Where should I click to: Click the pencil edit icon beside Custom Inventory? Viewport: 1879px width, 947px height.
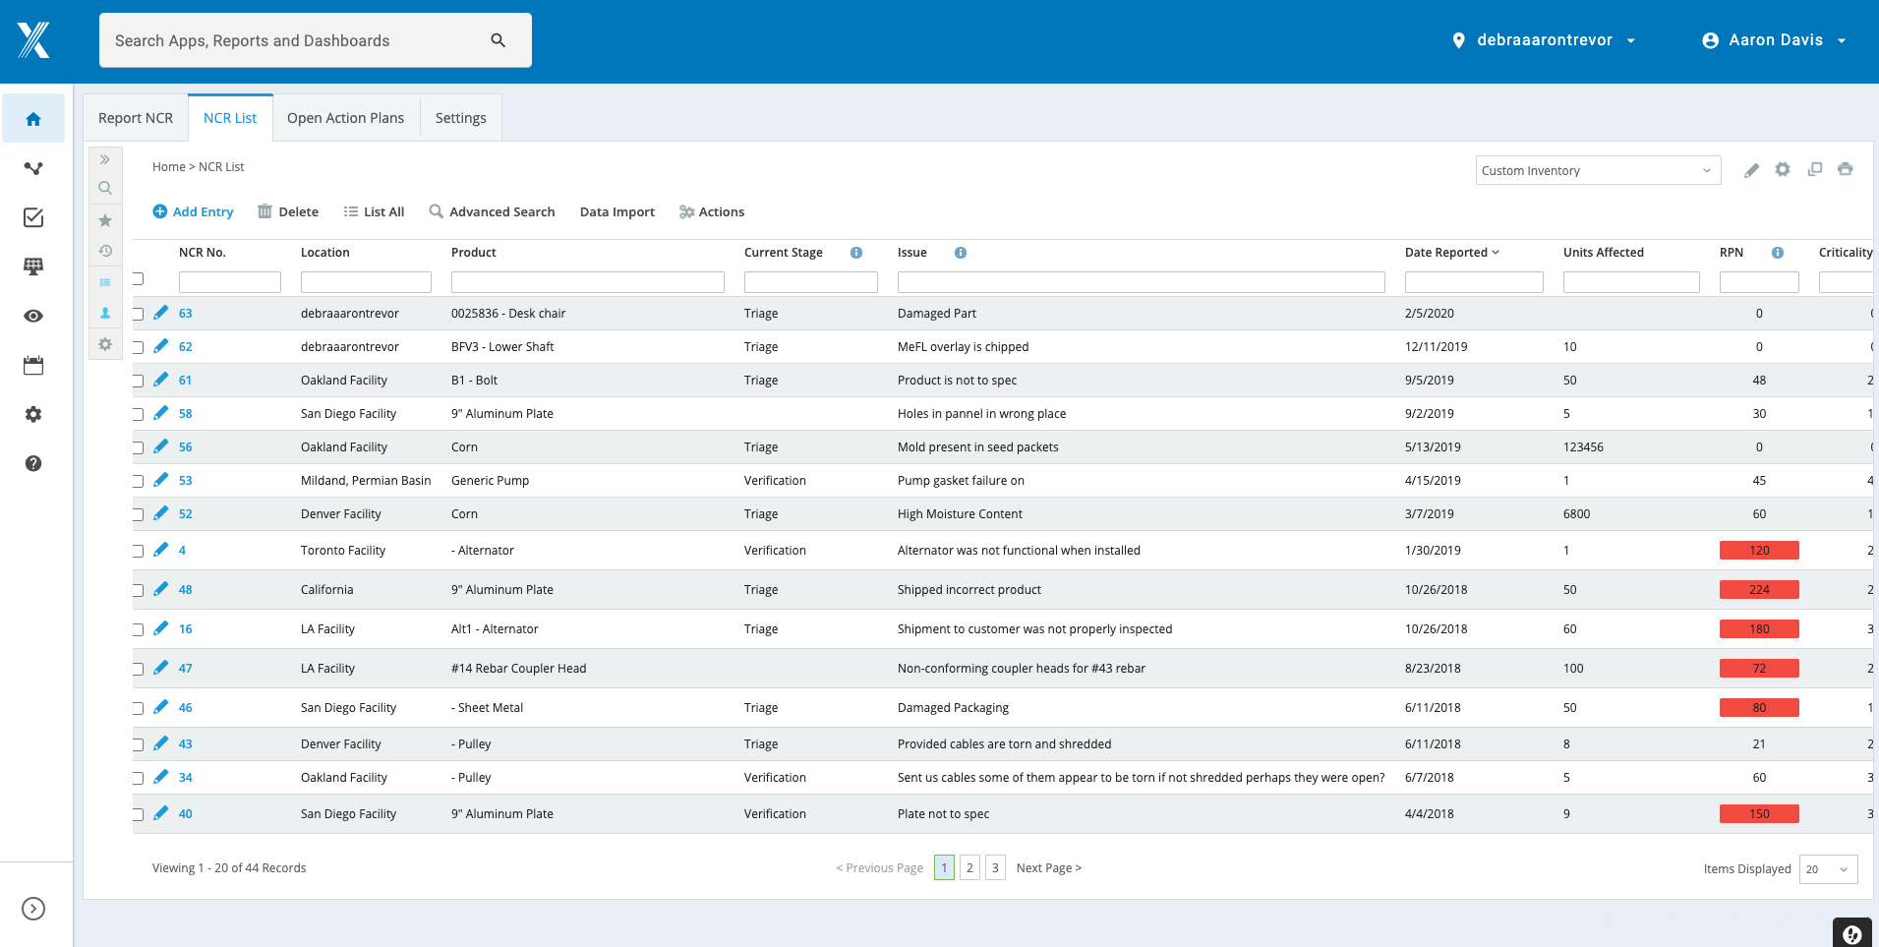1751,169
